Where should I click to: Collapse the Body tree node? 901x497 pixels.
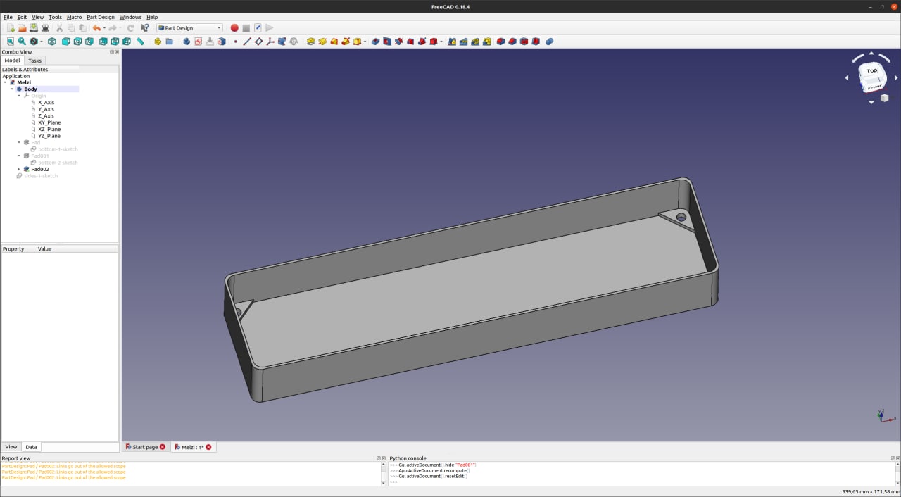12,89
